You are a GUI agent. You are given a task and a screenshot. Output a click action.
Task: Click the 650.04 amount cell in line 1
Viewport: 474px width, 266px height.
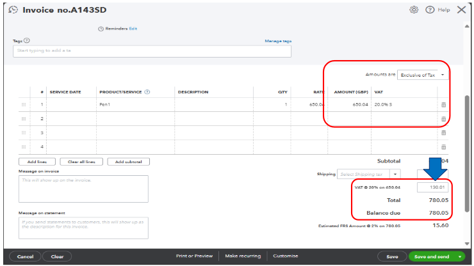coord(350,104)
